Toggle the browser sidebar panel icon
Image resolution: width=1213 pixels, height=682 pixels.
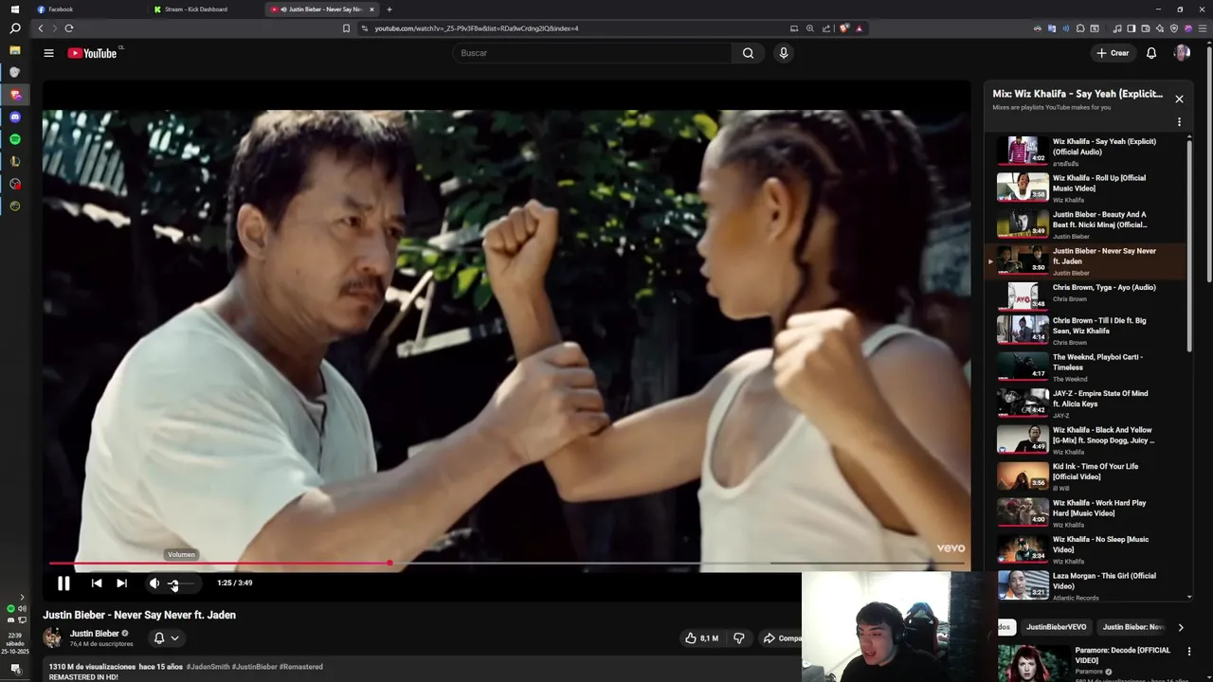click(1131, 28)
